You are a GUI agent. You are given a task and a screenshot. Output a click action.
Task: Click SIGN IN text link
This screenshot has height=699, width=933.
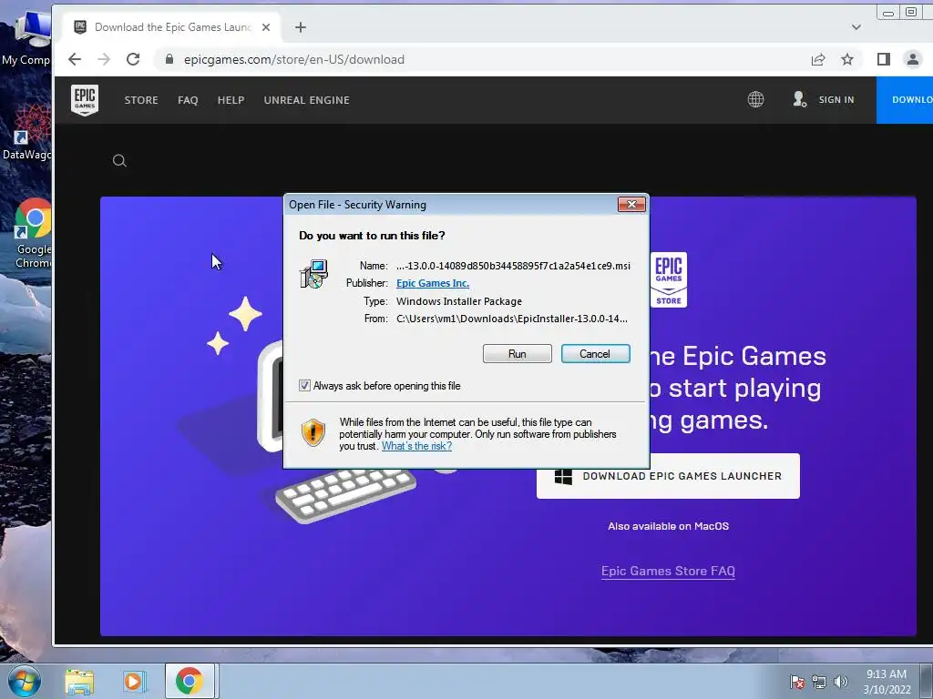point(836,100)
